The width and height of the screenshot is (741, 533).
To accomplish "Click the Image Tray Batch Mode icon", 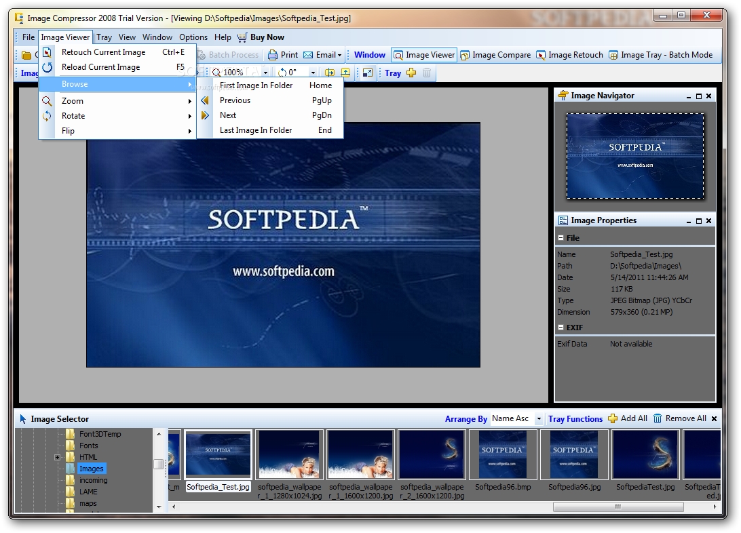I will coord(613,55).
